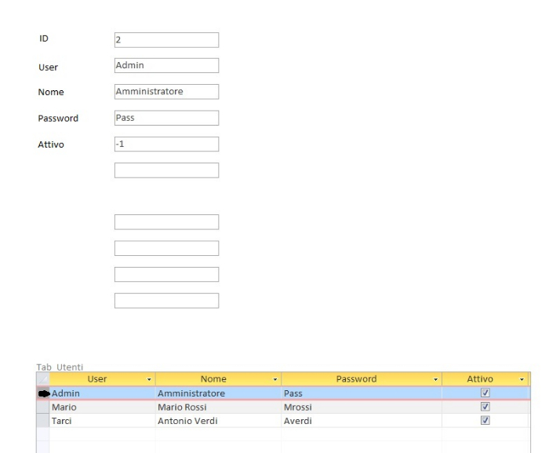Select the Admin cell in the table
This screenshot has width=549, height=453.
pos(102,393)
